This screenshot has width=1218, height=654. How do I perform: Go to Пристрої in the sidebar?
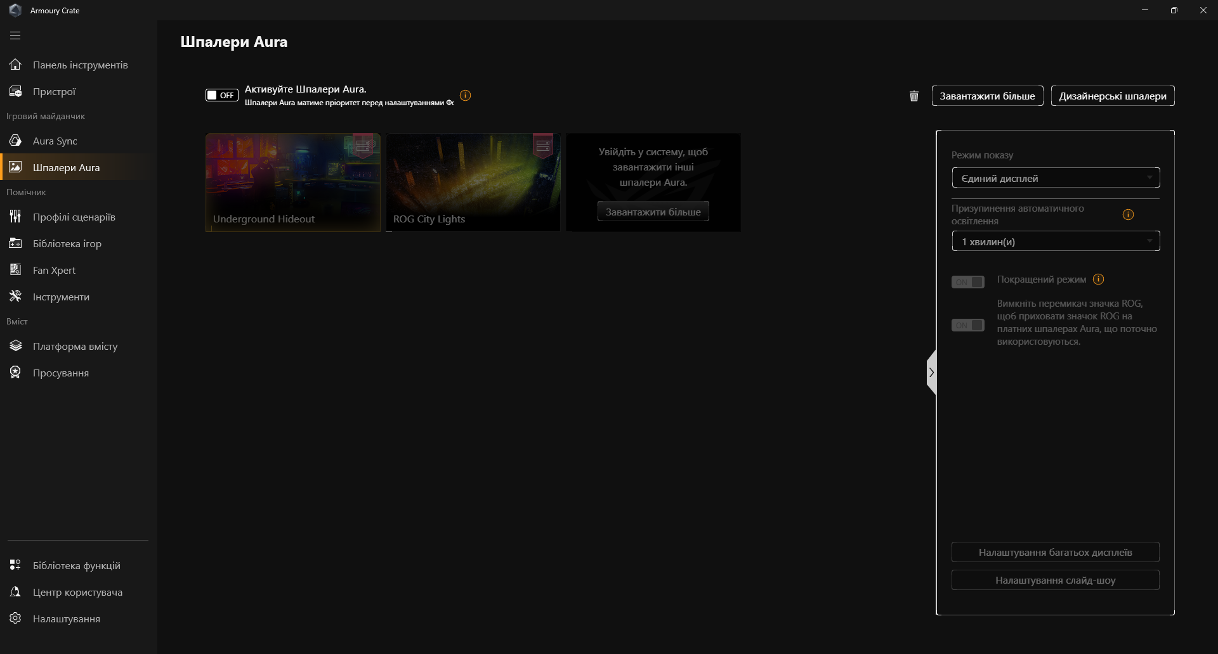coord(79,91)
